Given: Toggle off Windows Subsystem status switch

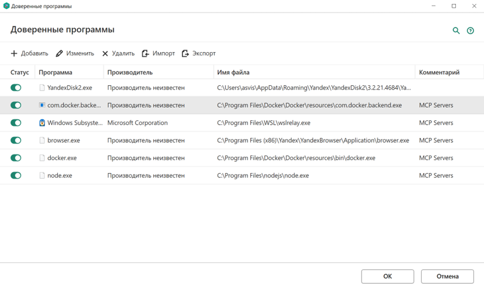Looking at the screenshot, I should pyautogui.click(x=16, y=123).
